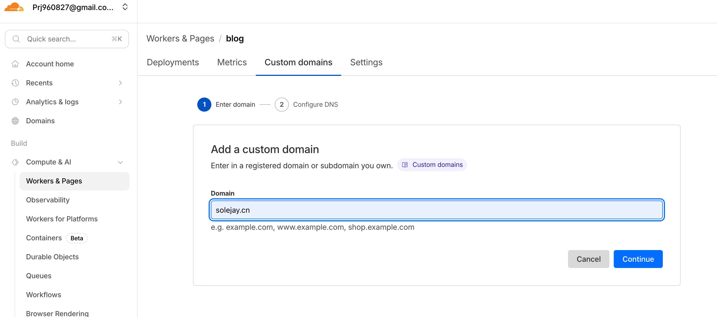This screenshot has width=717, height=317.
Task: Click the Cancel button
Action: point(588,259)
